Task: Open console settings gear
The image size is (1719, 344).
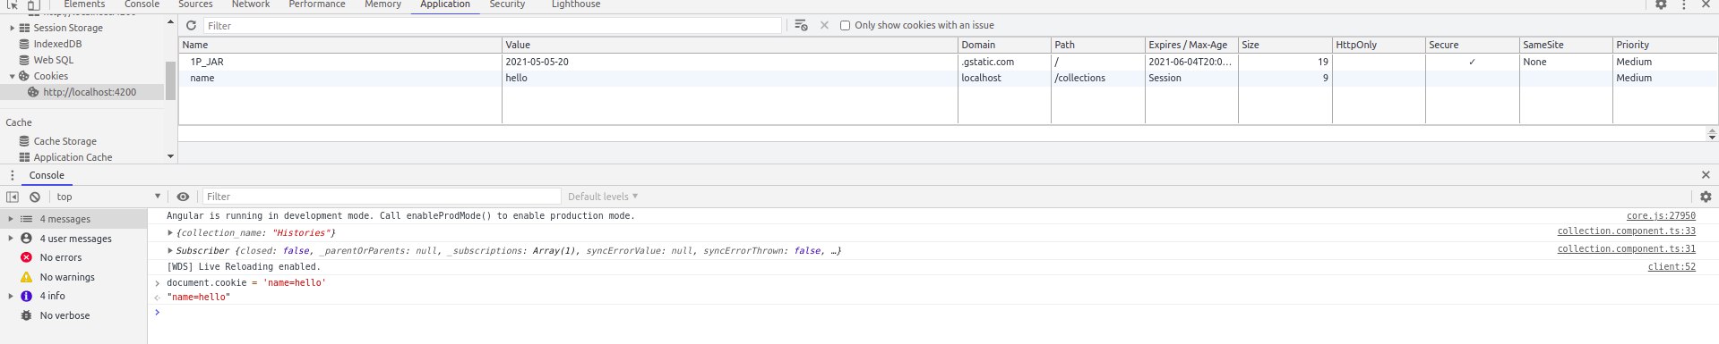Action: coord(1706,197)
